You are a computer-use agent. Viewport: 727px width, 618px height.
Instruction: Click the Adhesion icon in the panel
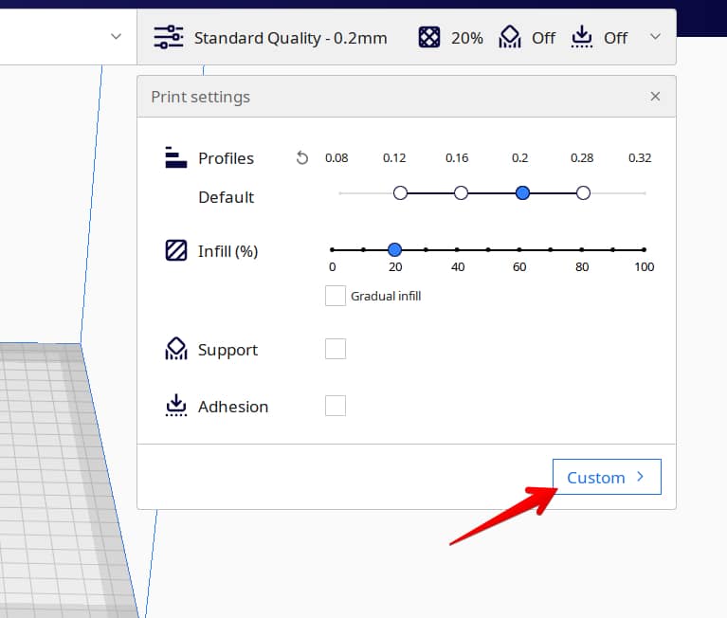click(175, 405)
